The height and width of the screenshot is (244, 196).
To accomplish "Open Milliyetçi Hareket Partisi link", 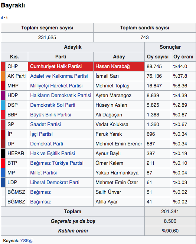I will pyautogui.click(x=56, y=86).
